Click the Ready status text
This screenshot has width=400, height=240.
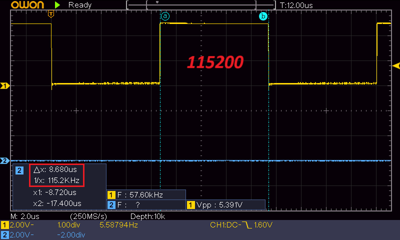tap(80, 5)
